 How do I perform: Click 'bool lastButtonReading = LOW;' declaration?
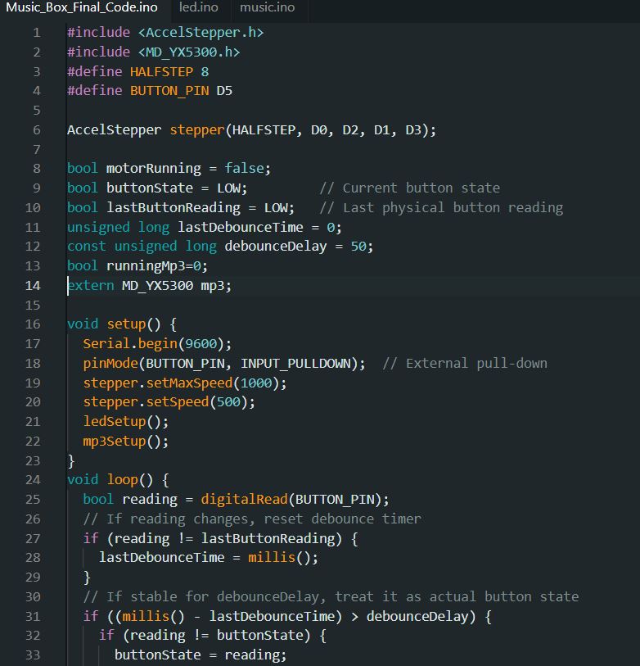coord(181,208)
